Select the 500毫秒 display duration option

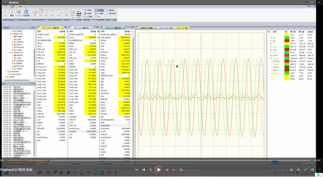[98, 13]
